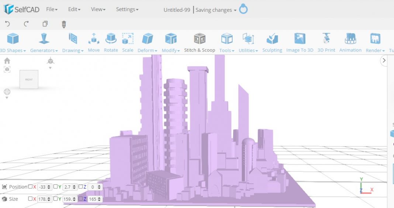Screen dimensions: 394x208
Task: Open the File menu
Action: click(52, 9)
